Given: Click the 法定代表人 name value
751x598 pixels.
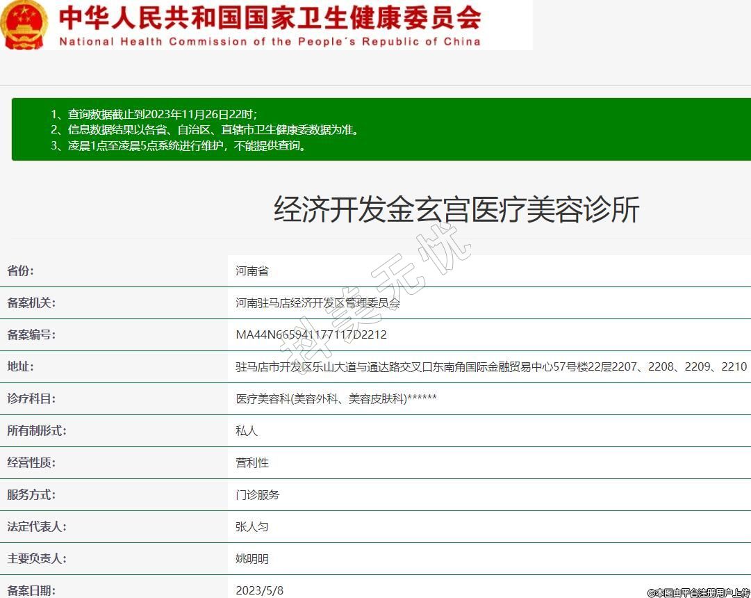Looking at the screenshot, I should (x=252, y=526).
